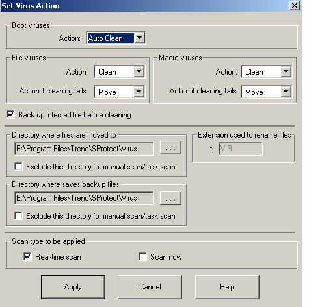
Task: Click the moved-files directory path field
Action: click(84, 149)
